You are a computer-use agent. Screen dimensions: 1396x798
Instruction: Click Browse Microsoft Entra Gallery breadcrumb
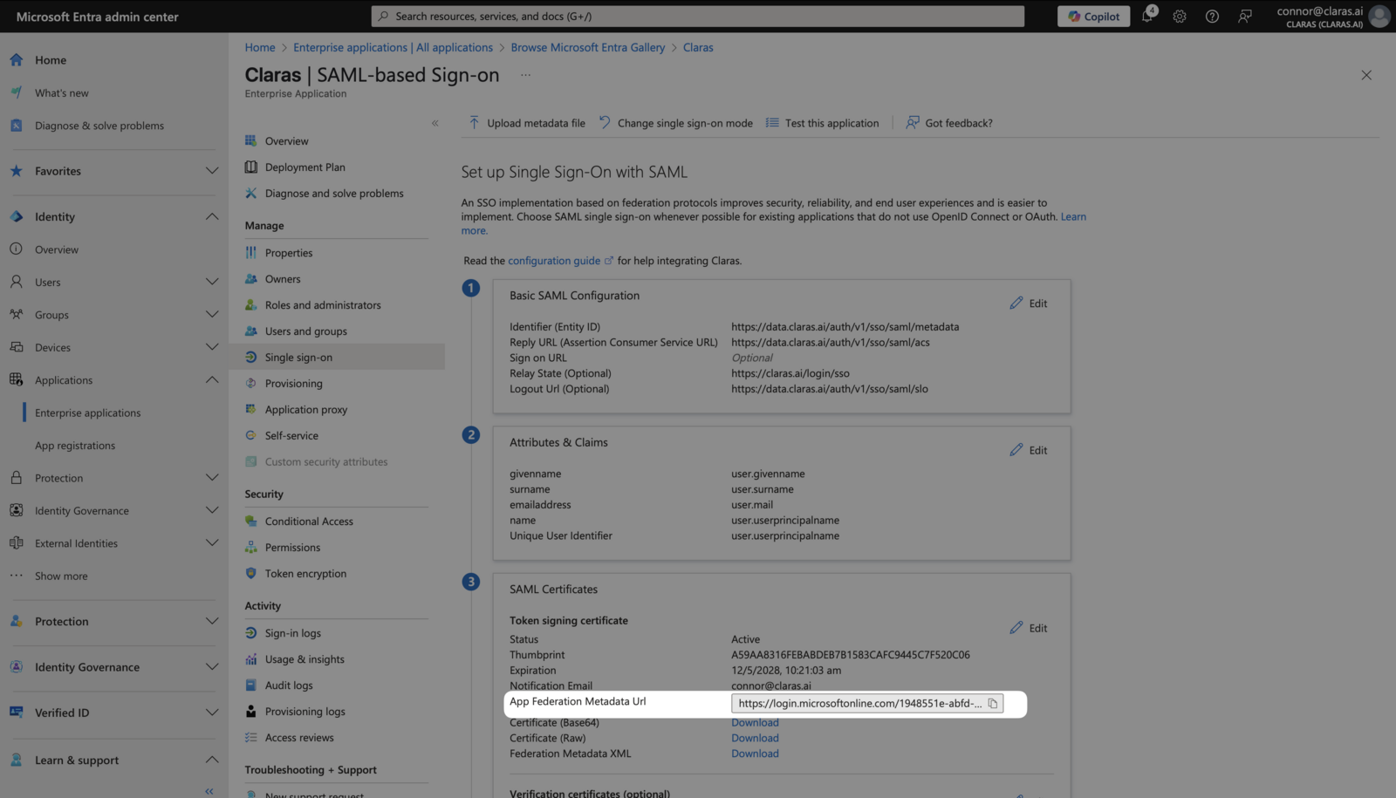[x=587, y=47]
